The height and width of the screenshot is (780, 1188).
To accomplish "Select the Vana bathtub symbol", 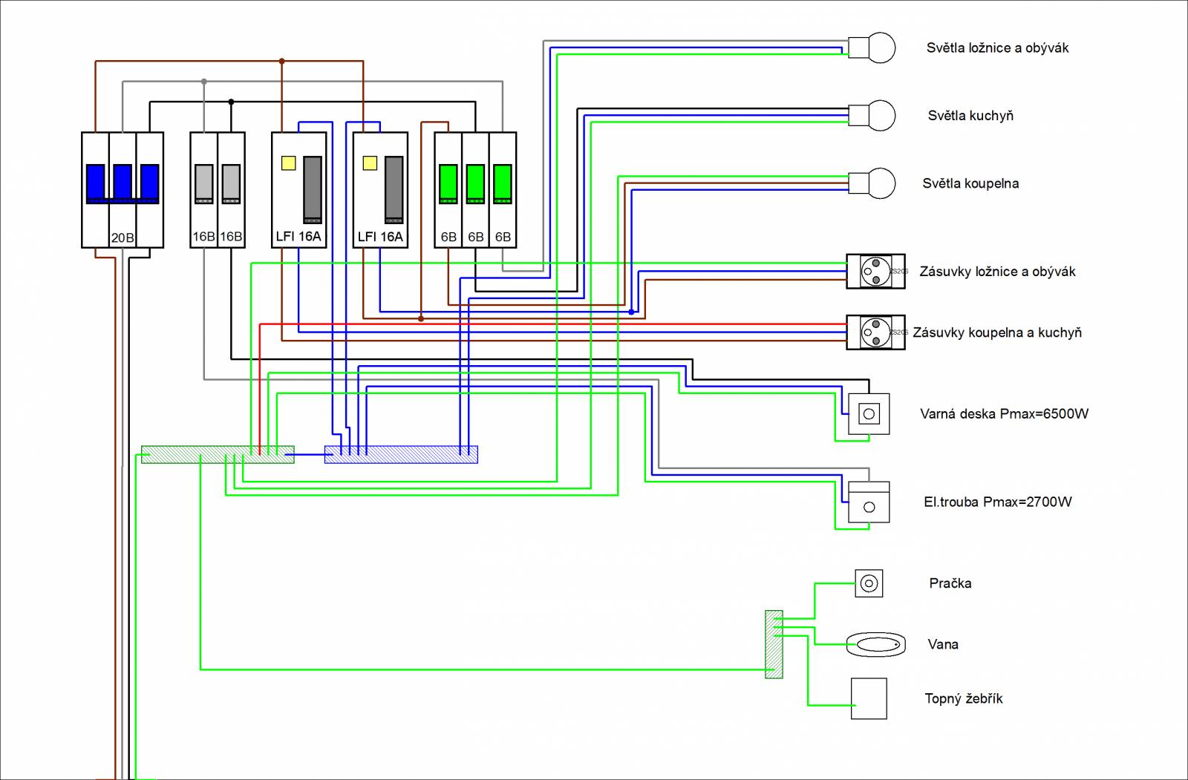I will click(x=876, y=644).
